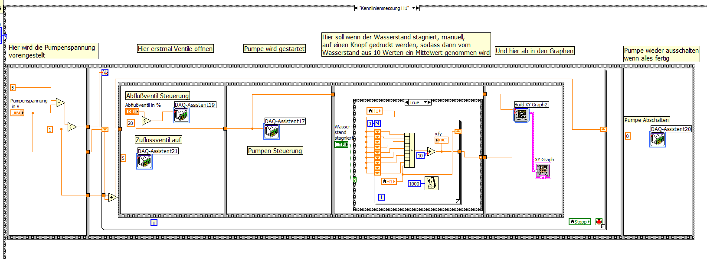Select the outer loop left shift register

point(105,129)
